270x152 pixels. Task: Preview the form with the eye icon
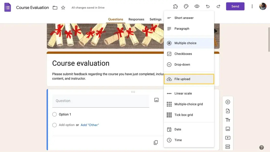tap(197, 6)
